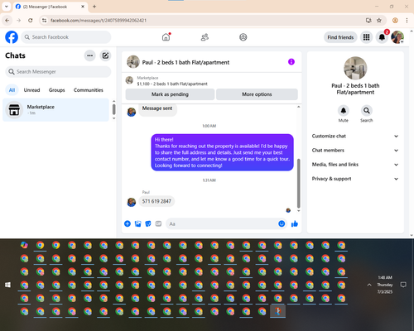Screen dimensions: 414x331
Task: Open the Home feed icon
Action: pos(166,37)
